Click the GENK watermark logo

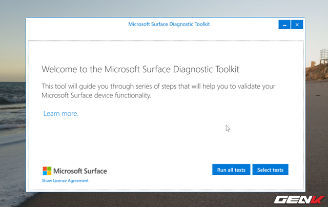pos(299,198)
